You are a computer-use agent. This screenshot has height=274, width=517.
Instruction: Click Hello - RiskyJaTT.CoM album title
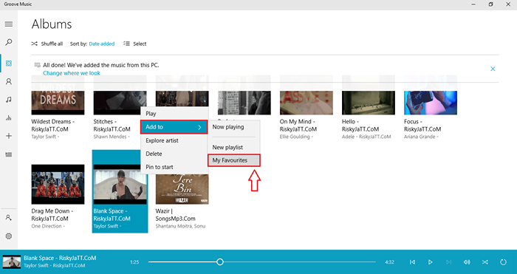tap(360, 126)
